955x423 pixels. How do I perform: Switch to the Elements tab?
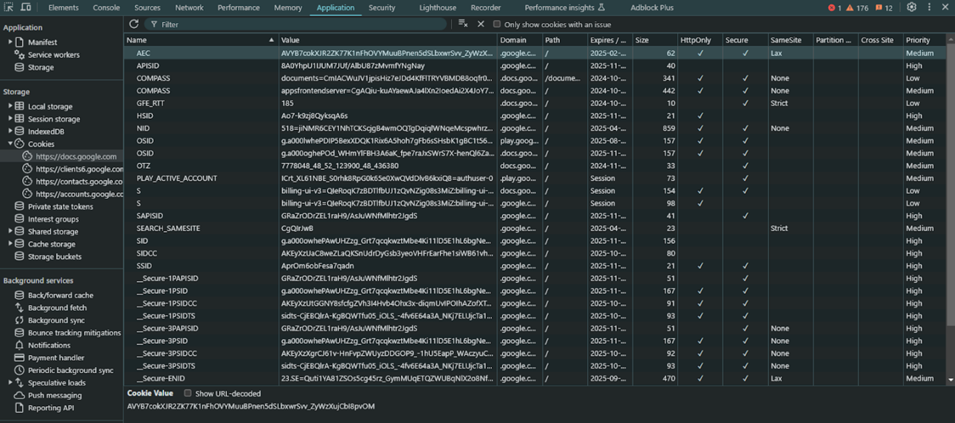coord(63,8)
